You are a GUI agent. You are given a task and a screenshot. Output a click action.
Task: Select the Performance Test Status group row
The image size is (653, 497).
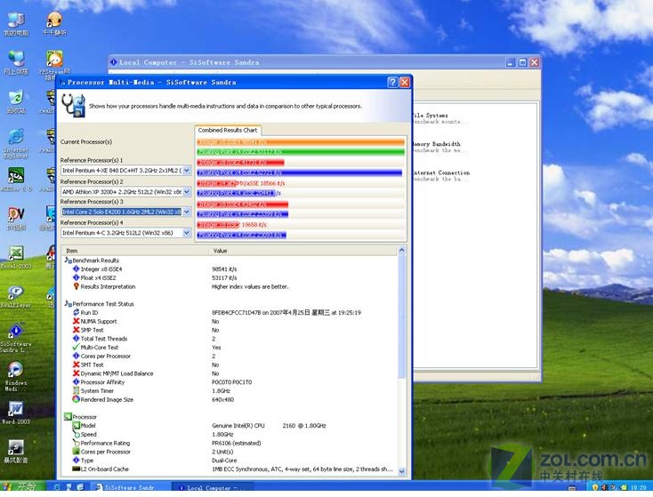[229, 304]
